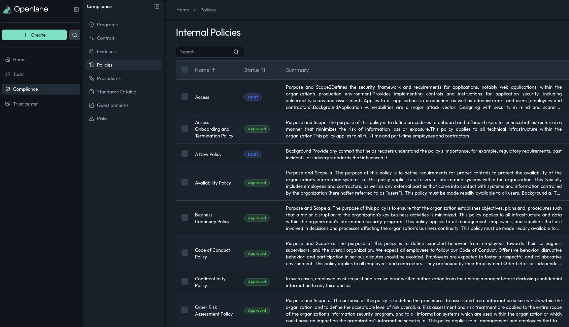
Task: Check the Code of Conduct Policy row
Action: coord(185,253)
